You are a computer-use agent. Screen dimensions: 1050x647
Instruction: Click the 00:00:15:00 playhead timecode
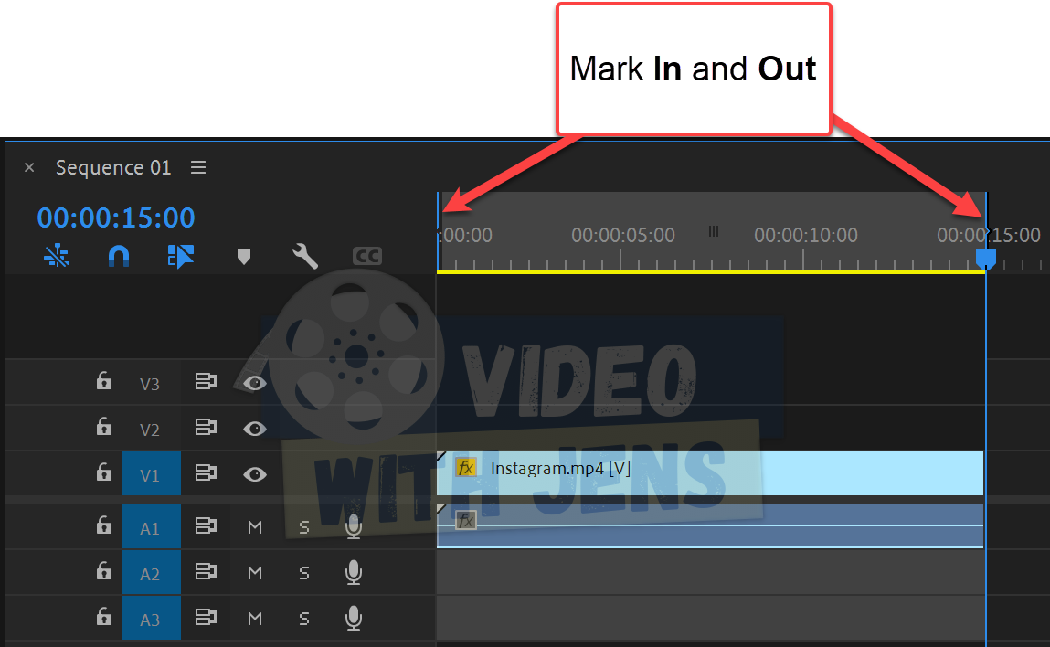point(116,217)
